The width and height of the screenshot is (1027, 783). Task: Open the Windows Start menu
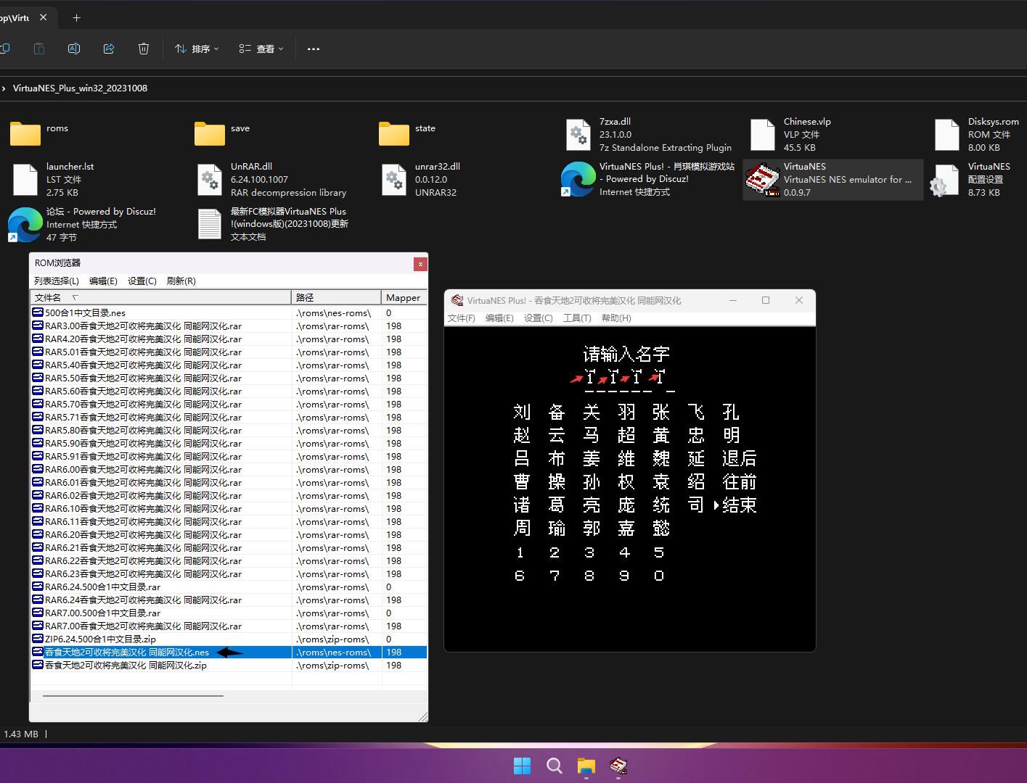click(522, 766)
